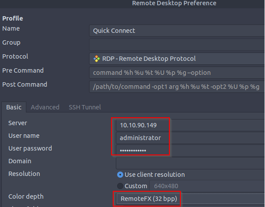
Task: Open the SSH Tunnel tab
Action: pyautogui.click(x=85, y=107)
